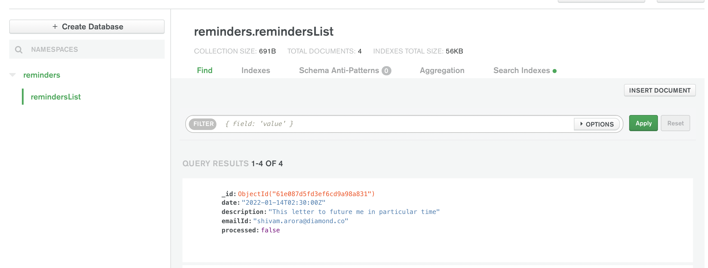The width and height of the screenshot is (708, 268).
Task: Click the green dot next to Search Indexes
Action: (555, 71)
